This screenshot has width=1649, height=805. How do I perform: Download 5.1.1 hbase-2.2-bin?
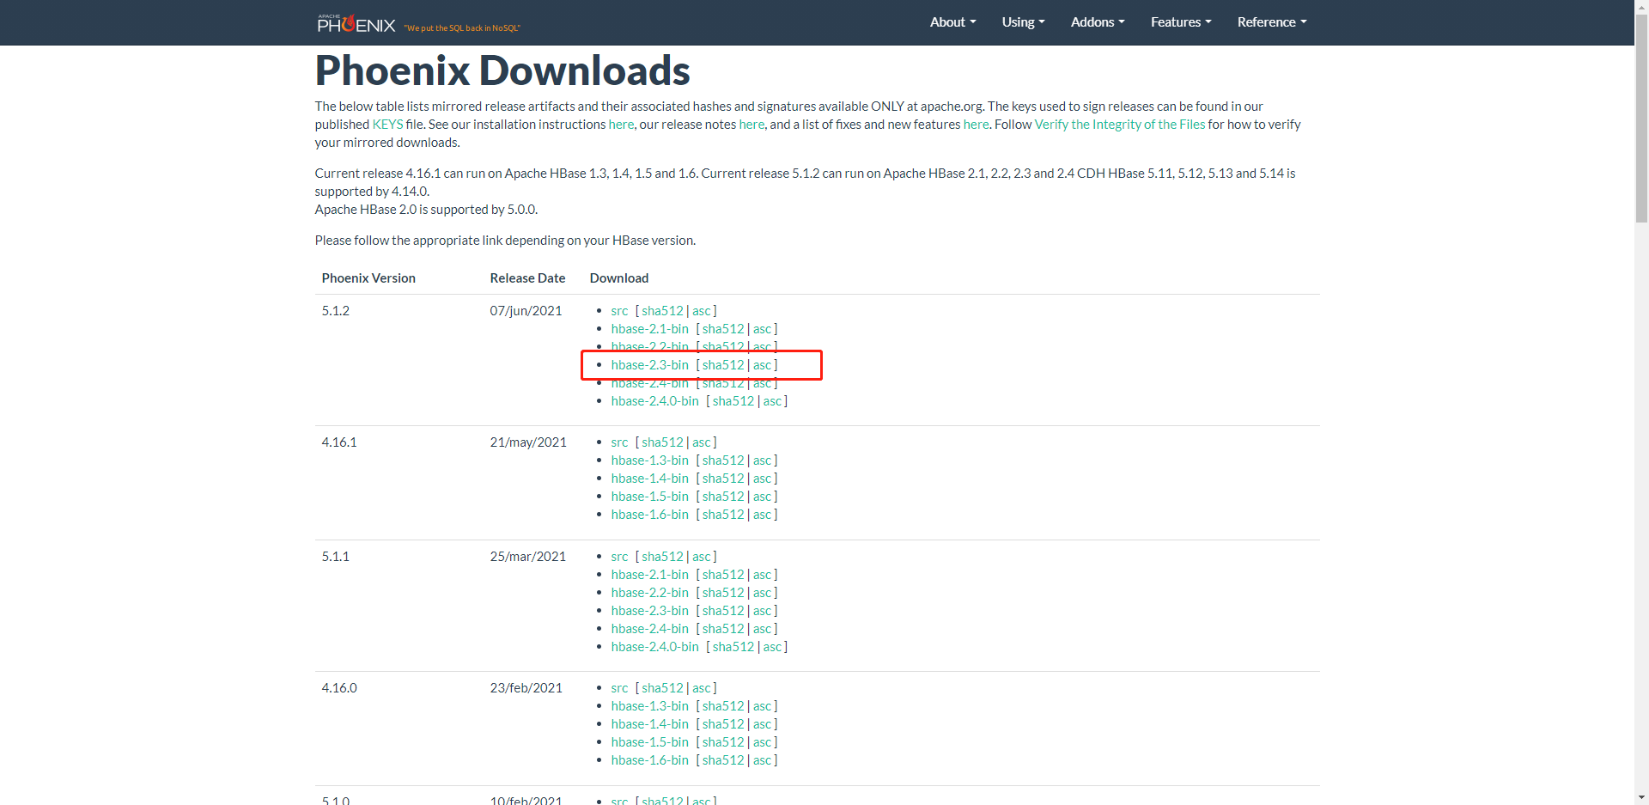click(x=650, y=593)
